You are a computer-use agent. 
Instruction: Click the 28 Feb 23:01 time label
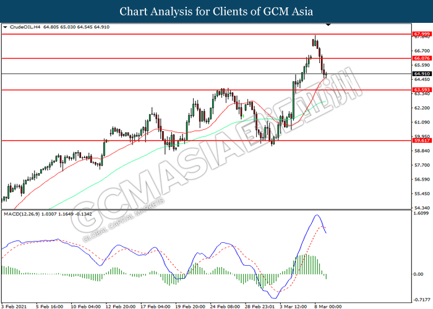pos(260,307)
